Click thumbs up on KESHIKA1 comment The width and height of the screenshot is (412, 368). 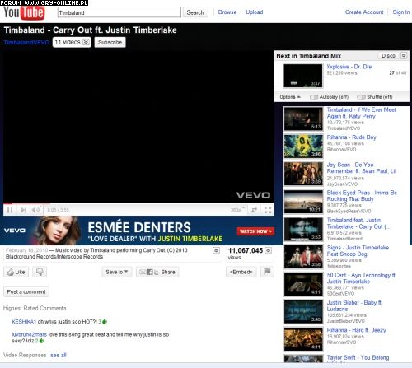point(105,321)
